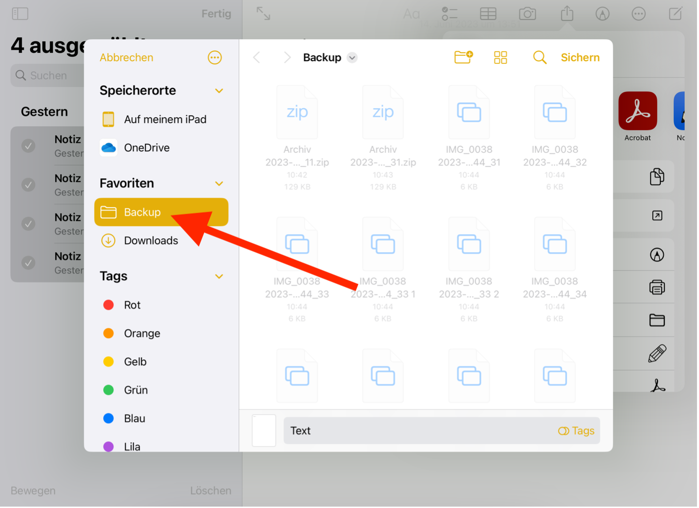Select the OneDrive storage location
The height and width of the screenshot is (508, 699).
[x=146, y=148]
